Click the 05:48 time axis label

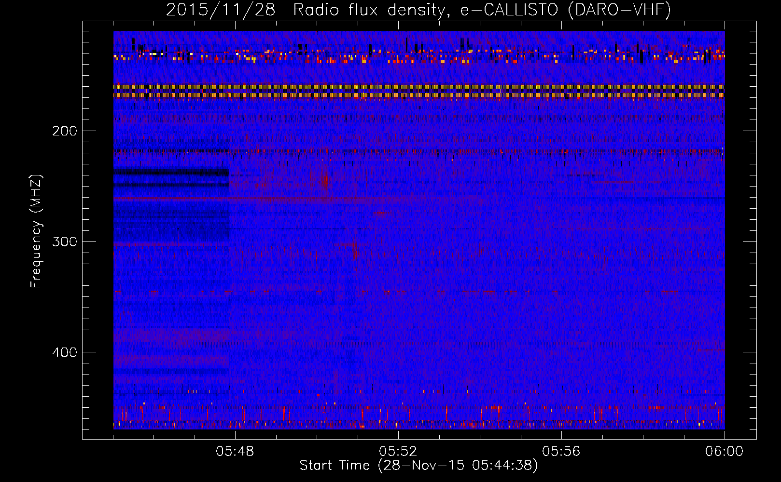[x=235, y=452]
